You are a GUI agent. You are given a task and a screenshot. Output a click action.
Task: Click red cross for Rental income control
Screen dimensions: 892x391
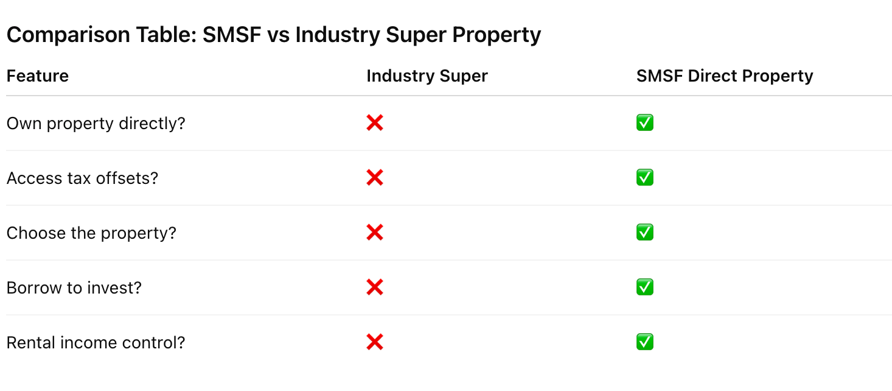(x=375, y=342)
